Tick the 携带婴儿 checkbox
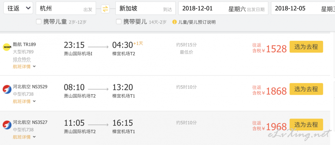Screen dimensions: 335x145 (119, 22)
